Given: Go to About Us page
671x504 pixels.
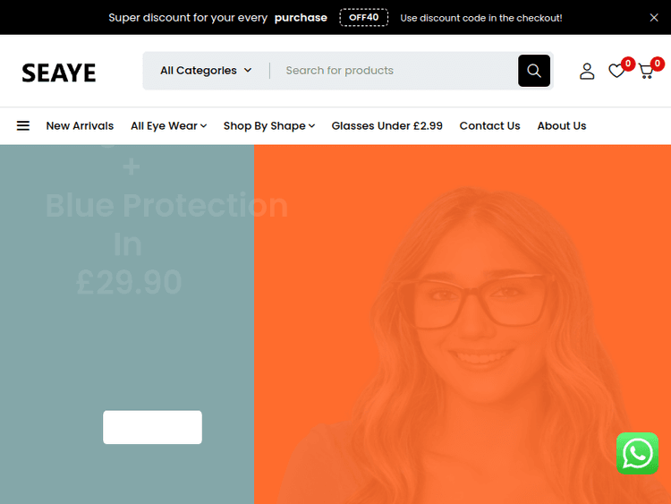Looking at the screenshot, I should [x=561, y=126].
